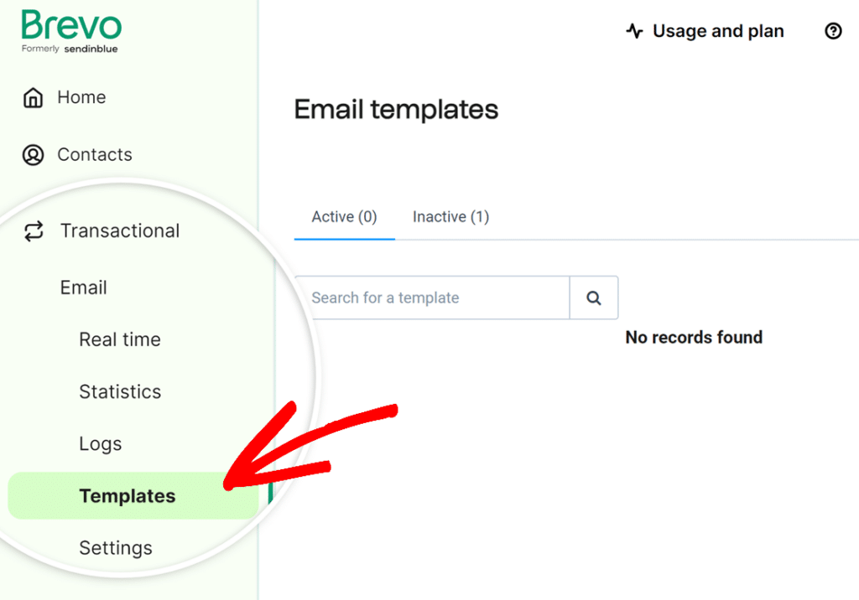Open the help question mark icon

tap(833, 32)
